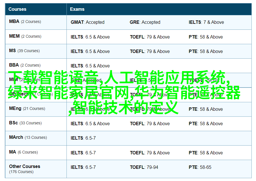Click the IELTS score in the BSc row

pyautogui.click(x=90, y=124)
